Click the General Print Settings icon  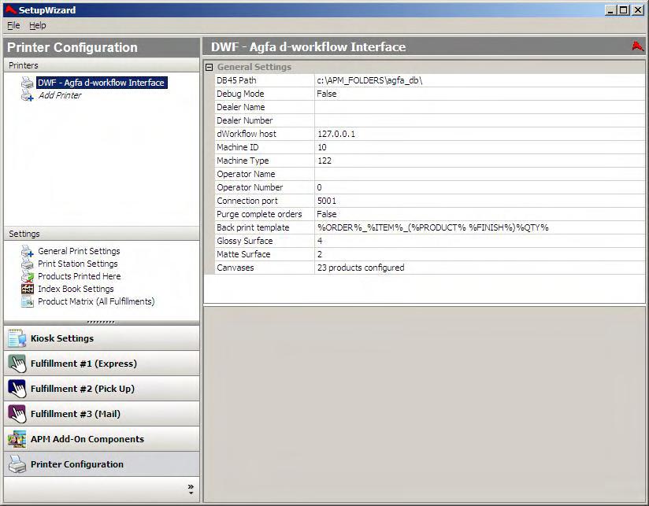(28, 251)
